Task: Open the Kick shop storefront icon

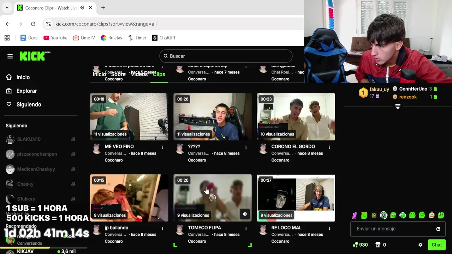Action: [x=378, y=245]
